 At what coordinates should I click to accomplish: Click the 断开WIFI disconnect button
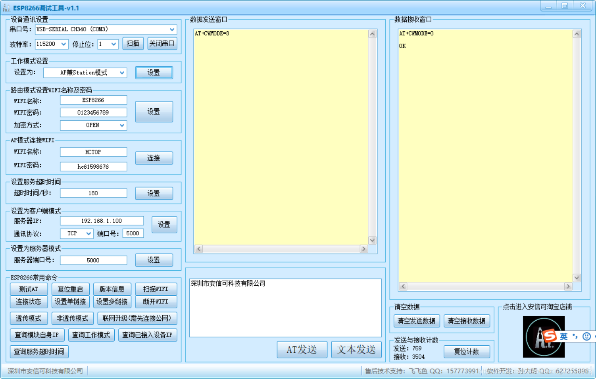point(156,302)
